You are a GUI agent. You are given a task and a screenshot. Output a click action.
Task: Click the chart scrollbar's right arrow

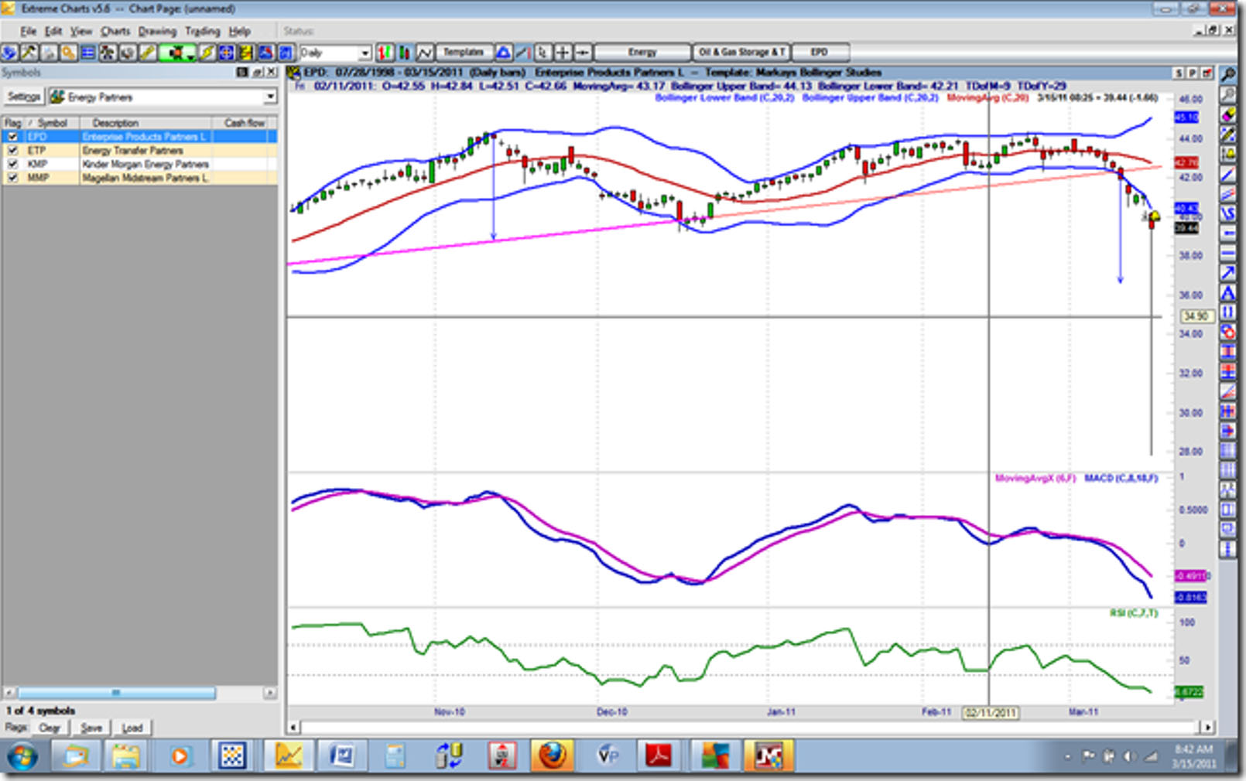(x=1207, y=728)
